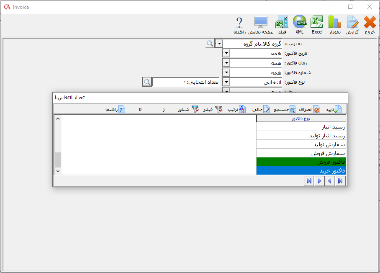Screen dimensions: 380x273
Task: Select the سفارش فروش list row
Action: 301,153
